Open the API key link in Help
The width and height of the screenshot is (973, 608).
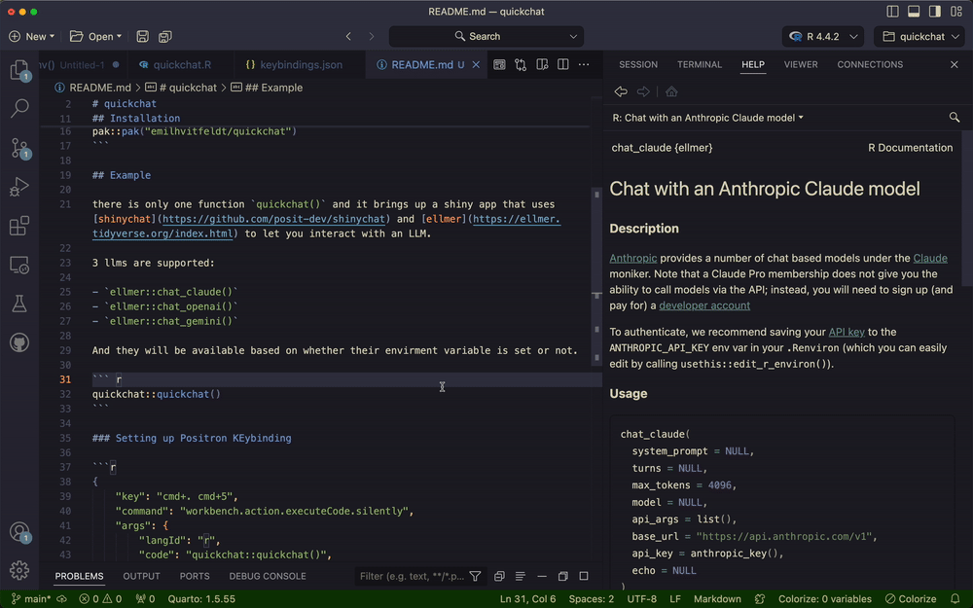[x=847, y=332]
